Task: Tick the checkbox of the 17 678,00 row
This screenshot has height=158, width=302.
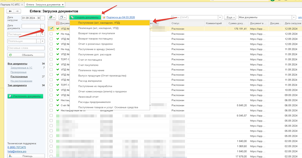Action: click(51, 156)
